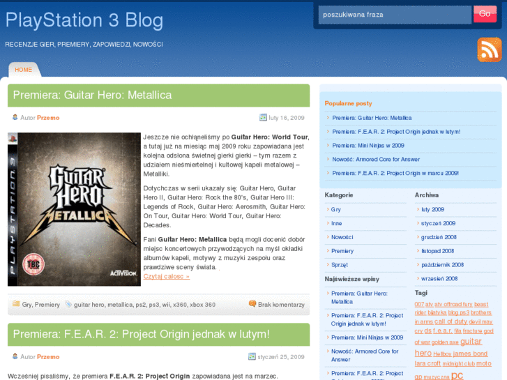Click the 'call of duty' tag
This screenshot has width=507, height=380.
pyautogui.click(x=451, y=321)
